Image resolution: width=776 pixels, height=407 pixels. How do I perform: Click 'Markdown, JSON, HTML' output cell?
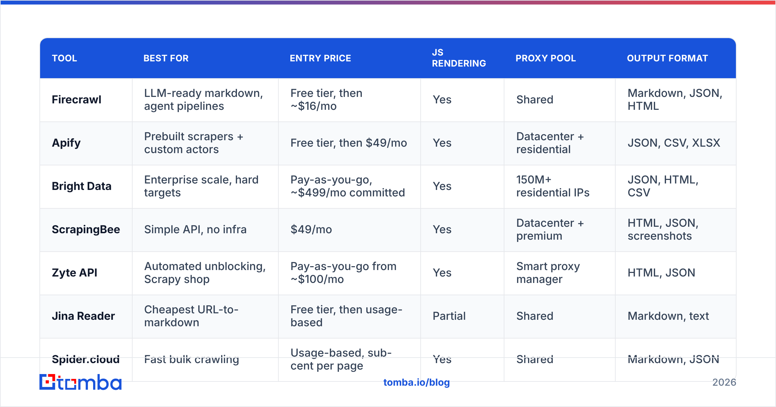(x=675, y=99)
